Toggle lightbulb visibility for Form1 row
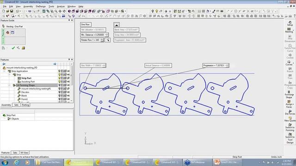Image resolution: width=296 pixels, height=166 pixels. tap(59, 99)
